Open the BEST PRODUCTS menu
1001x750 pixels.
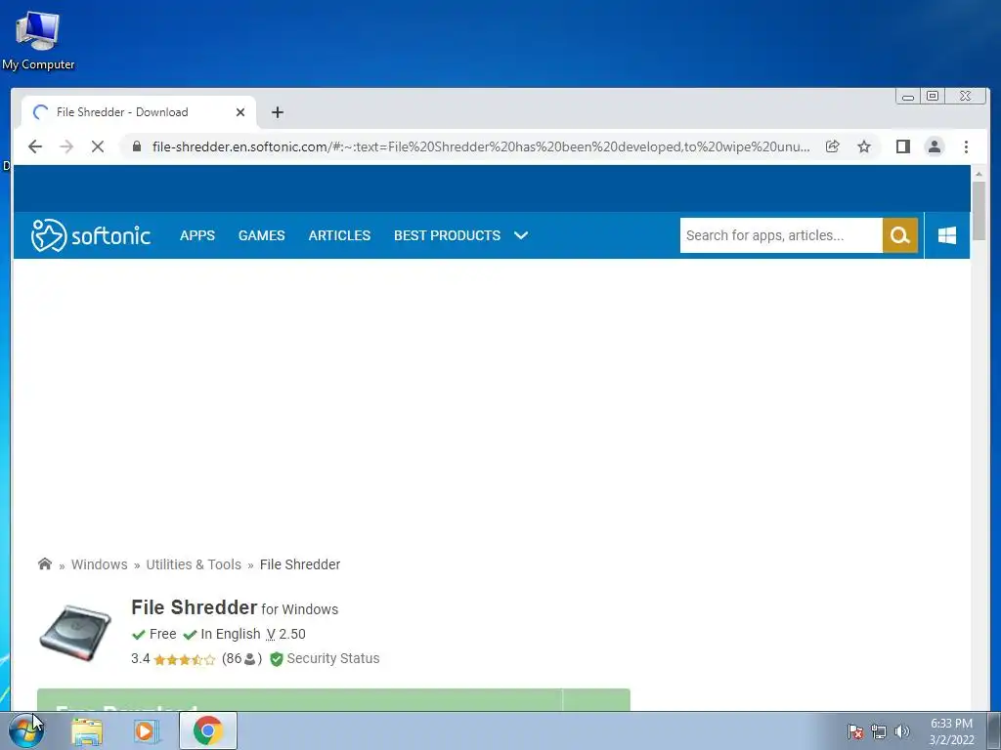pyautogui.click(x=447, y=235)
